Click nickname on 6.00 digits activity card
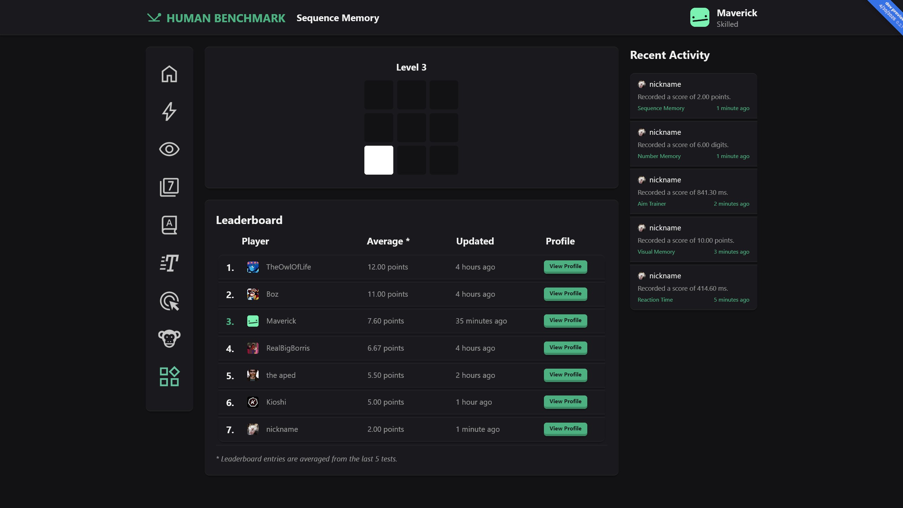903x508 pixels. point(665,132)
